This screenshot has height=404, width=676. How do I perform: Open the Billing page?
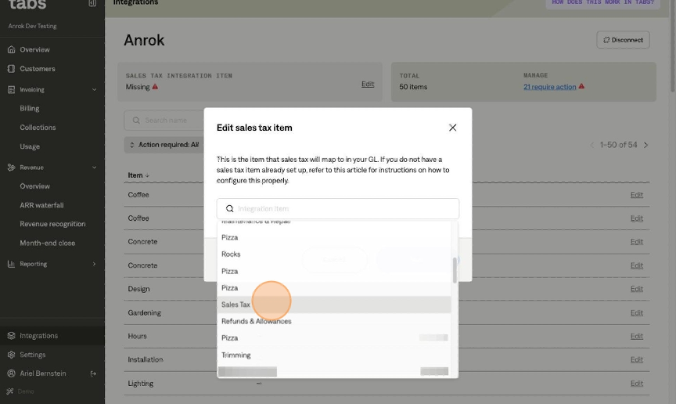29,108
